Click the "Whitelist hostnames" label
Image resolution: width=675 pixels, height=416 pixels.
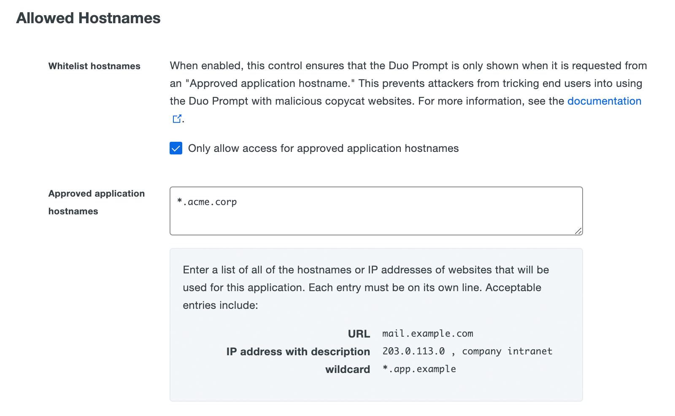click(x=94, y=66)
